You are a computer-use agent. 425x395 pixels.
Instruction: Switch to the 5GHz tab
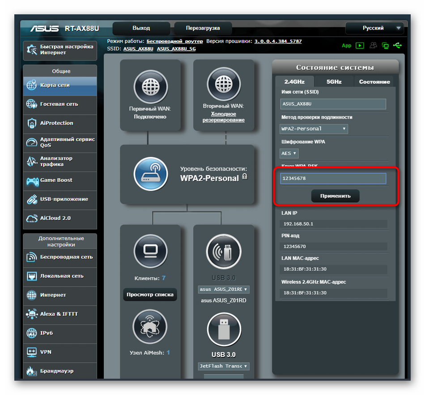coord(334,82)
